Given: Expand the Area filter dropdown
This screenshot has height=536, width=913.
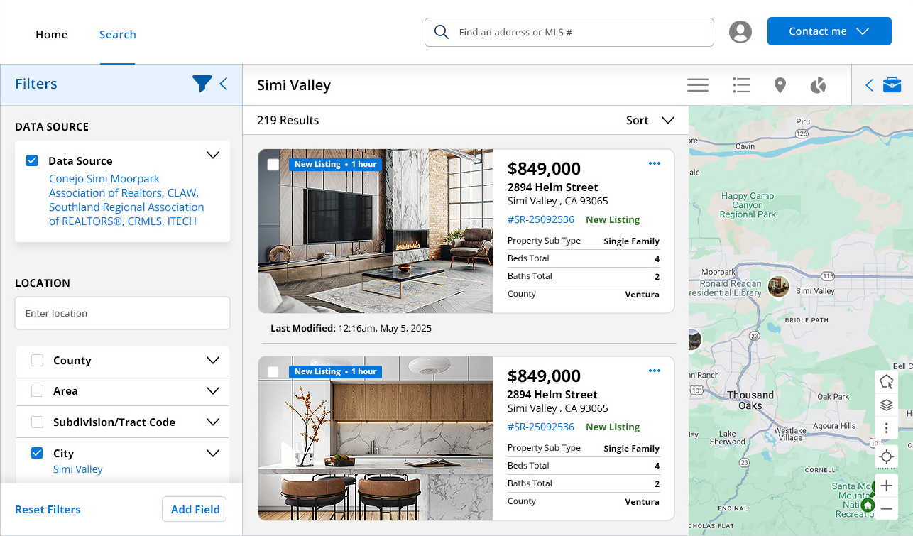Looking at the screenshot, I should [212, 391].
